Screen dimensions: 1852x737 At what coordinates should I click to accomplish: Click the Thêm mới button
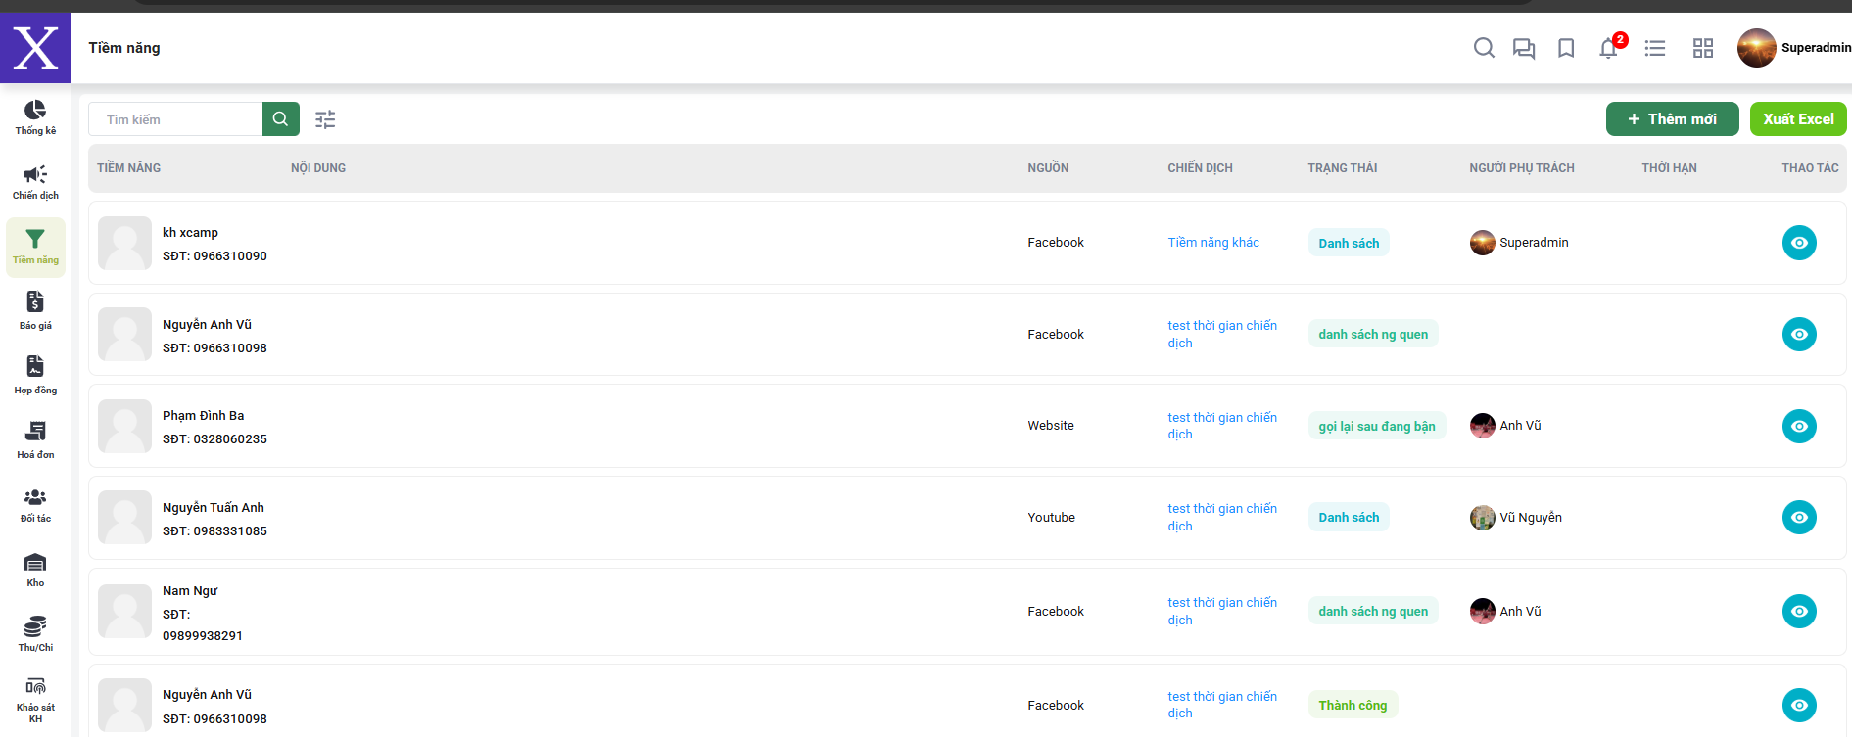tap(1672, 119)
